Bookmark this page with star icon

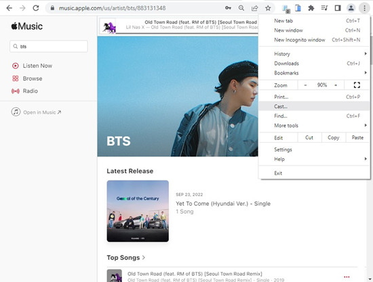coord(268,8)
